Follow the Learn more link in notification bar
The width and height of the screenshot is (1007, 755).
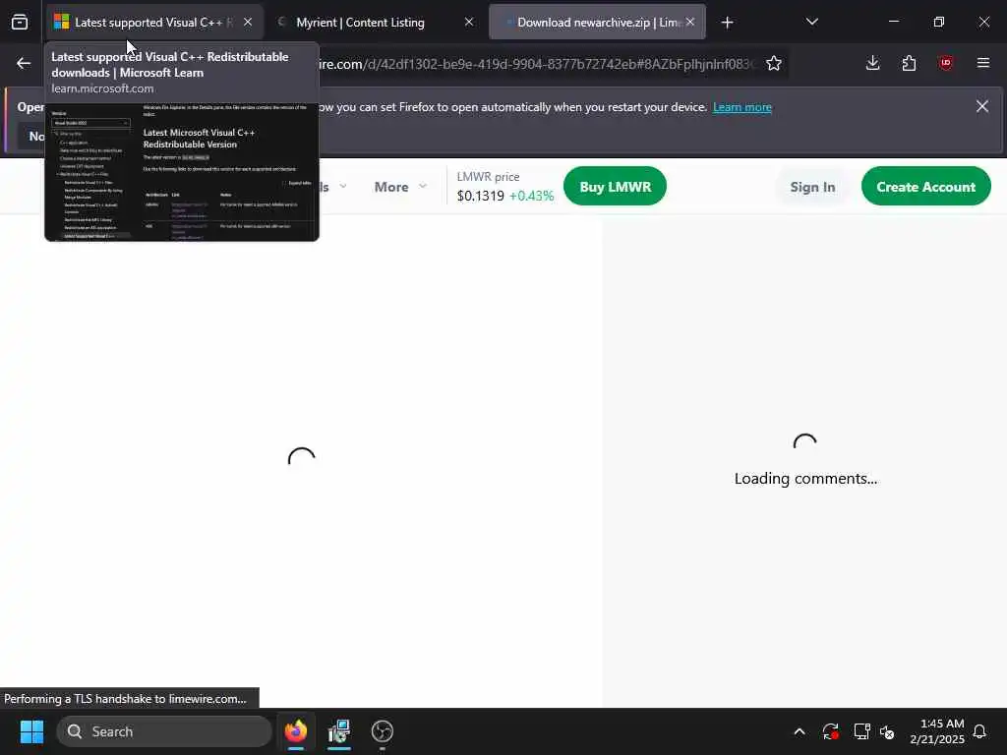[741, 107]
